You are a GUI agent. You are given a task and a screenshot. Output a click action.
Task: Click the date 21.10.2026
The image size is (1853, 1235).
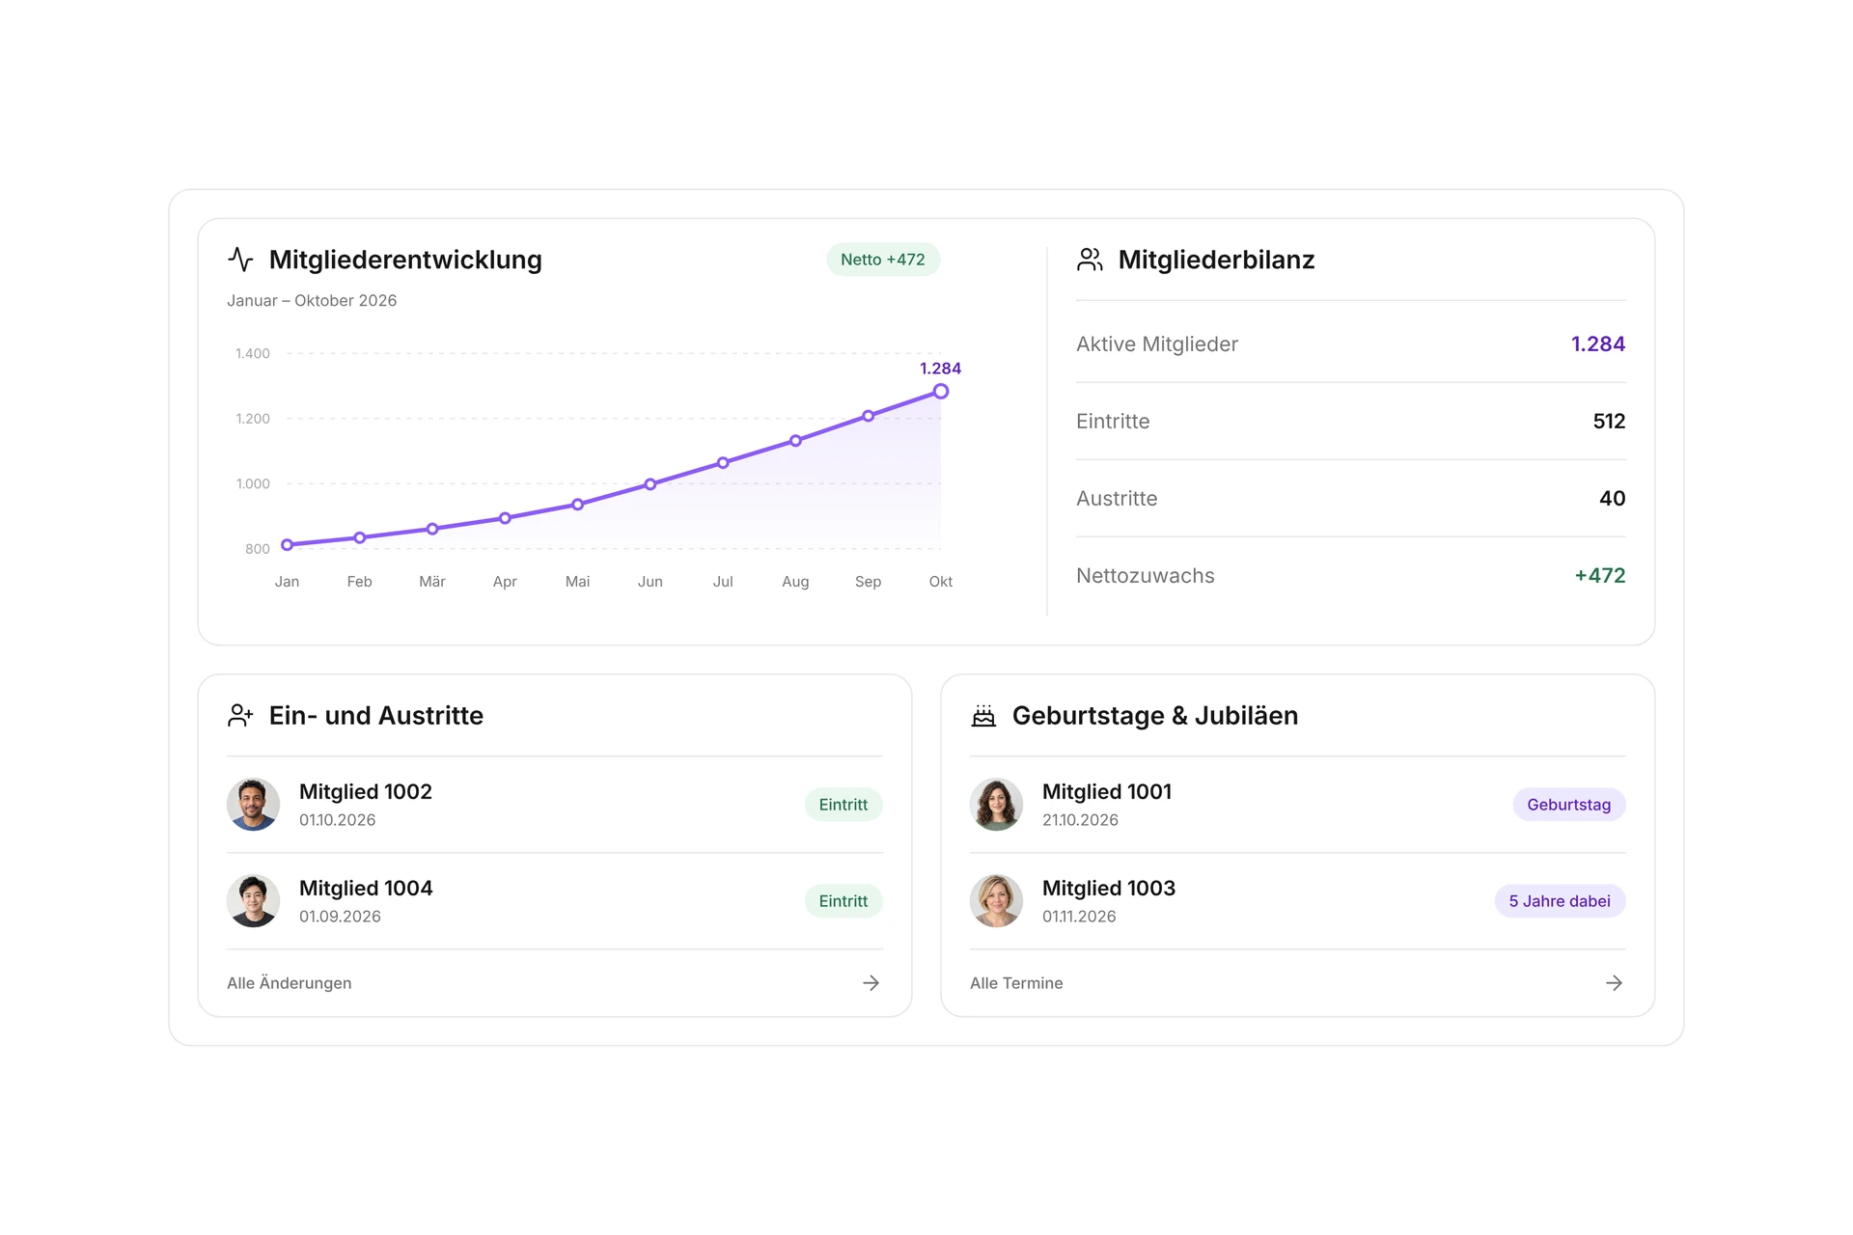point(1080,820)
